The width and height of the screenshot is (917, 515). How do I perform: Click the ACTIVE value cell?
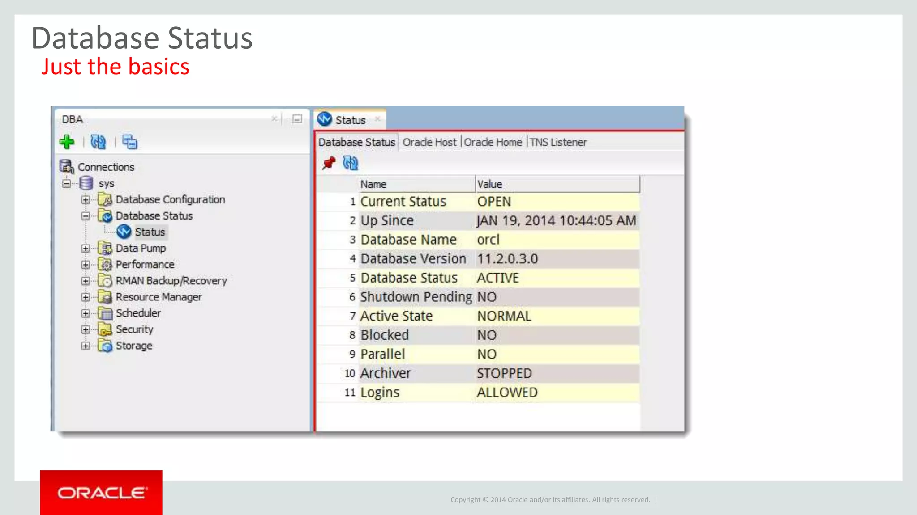click(x=558, y=278)
